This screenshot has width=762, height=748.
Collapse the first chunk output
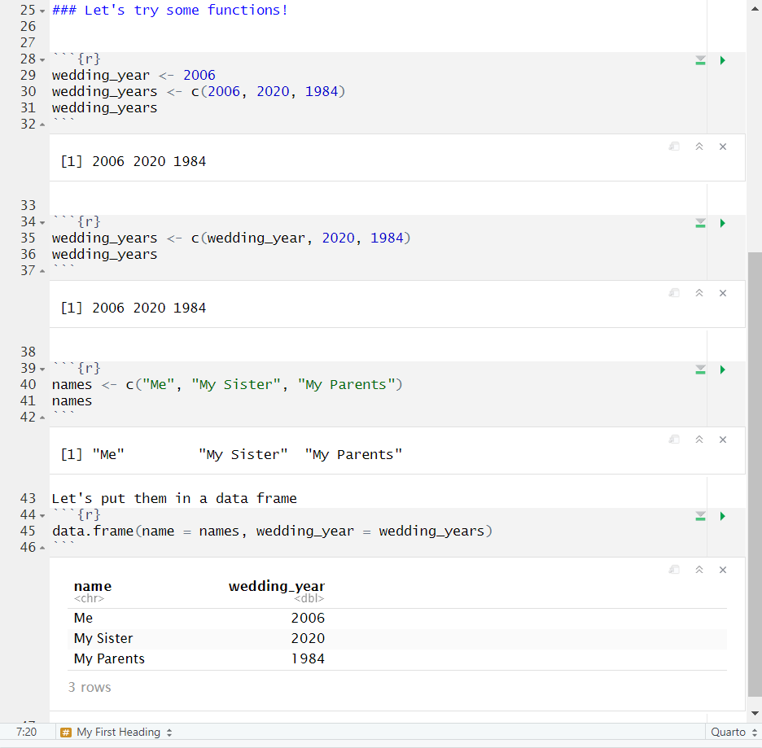698,147
